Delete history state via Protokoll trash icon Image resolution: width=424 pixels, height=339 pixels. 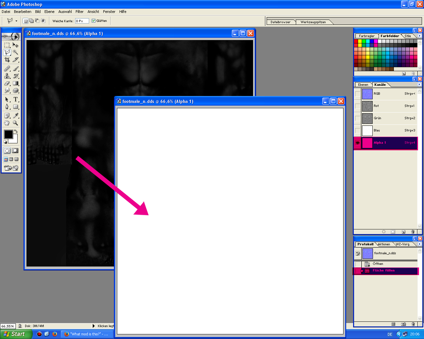[x=413, y=324]
